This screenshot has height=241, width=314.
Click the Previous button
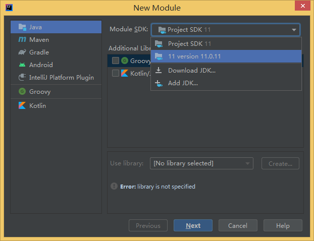click(x=148, y=225)
